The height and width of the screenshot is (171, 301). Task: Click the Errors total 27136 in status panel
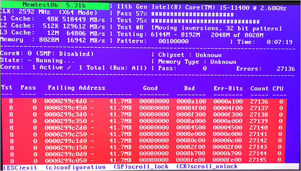tap(286, 69)
